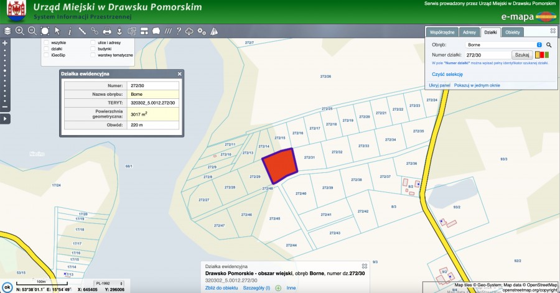Click the magnifier icon beside Obręb
Viewport: 560px width, 293px height.
549,45
